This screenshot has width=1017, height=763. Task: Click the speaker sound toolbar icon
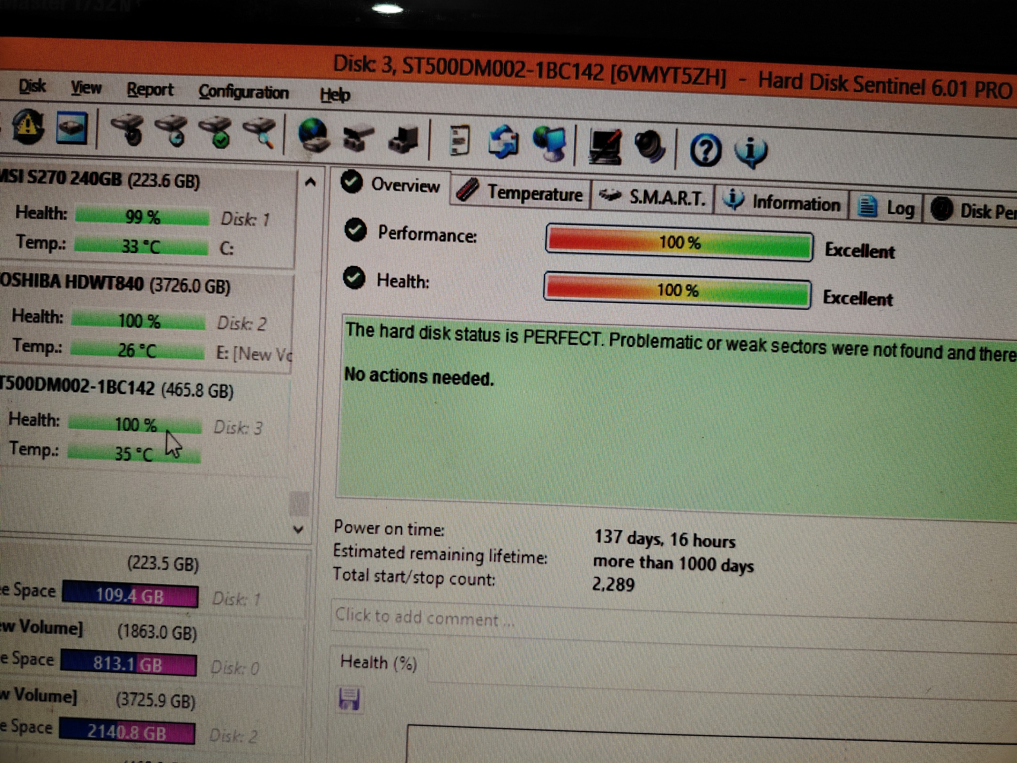649,147
